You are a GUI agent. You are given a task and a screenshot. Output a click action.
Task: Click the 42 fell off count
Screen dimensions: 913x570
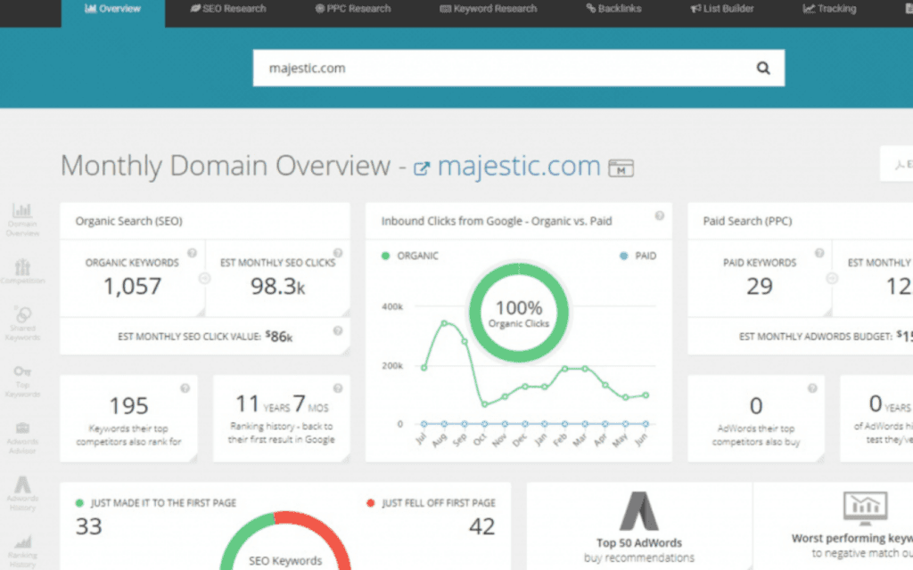(x=482, y=526)
